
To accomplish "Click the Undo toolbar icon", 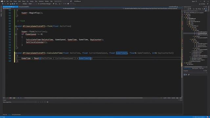I will tap(17, 4).
